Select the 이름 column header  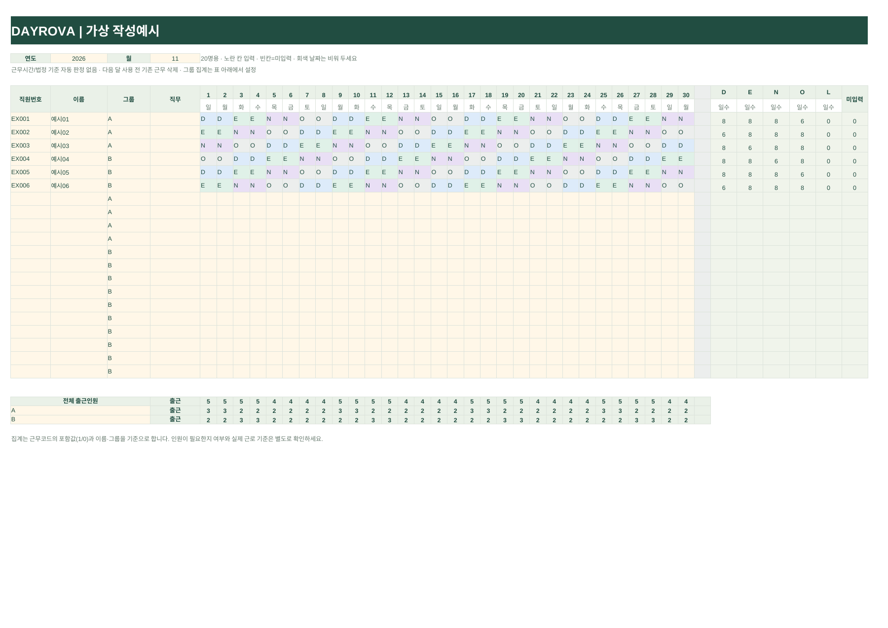coord(79,99)
